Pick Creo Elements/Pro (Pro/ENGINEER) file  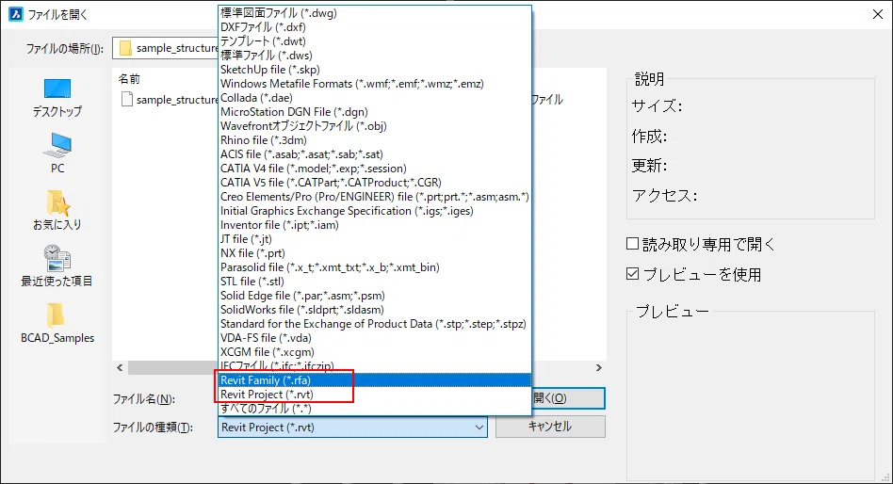click(x=375, y=197)
